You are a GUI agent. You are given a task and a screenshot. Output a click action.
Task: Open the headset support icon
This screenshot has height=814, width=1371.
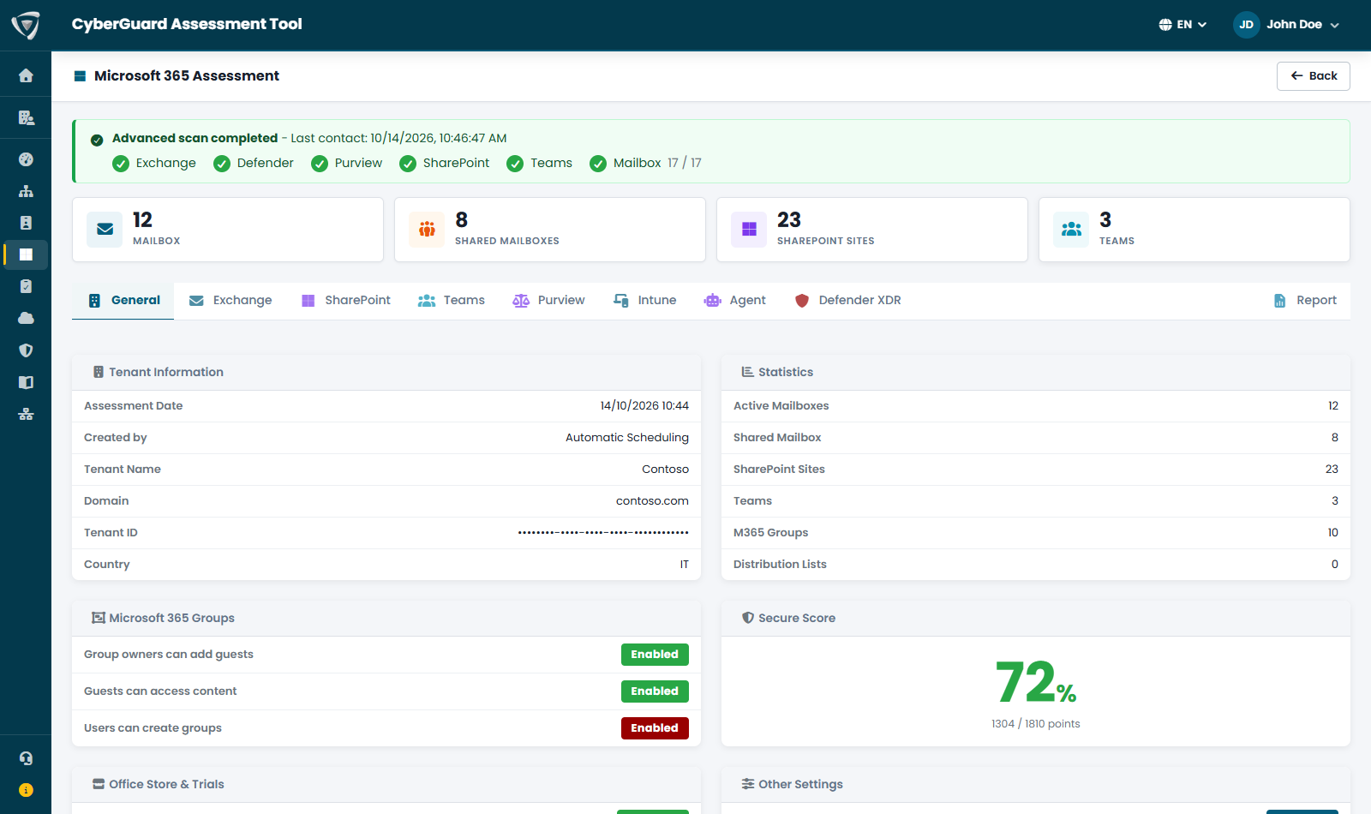(x=26, y=758)
